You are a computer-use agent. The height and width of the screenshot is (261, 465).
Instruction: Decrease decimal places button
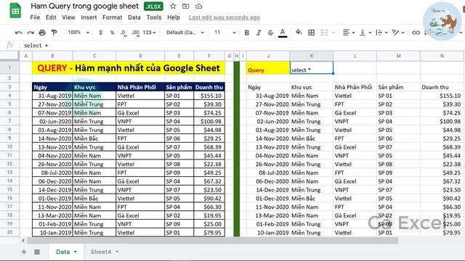124,33
